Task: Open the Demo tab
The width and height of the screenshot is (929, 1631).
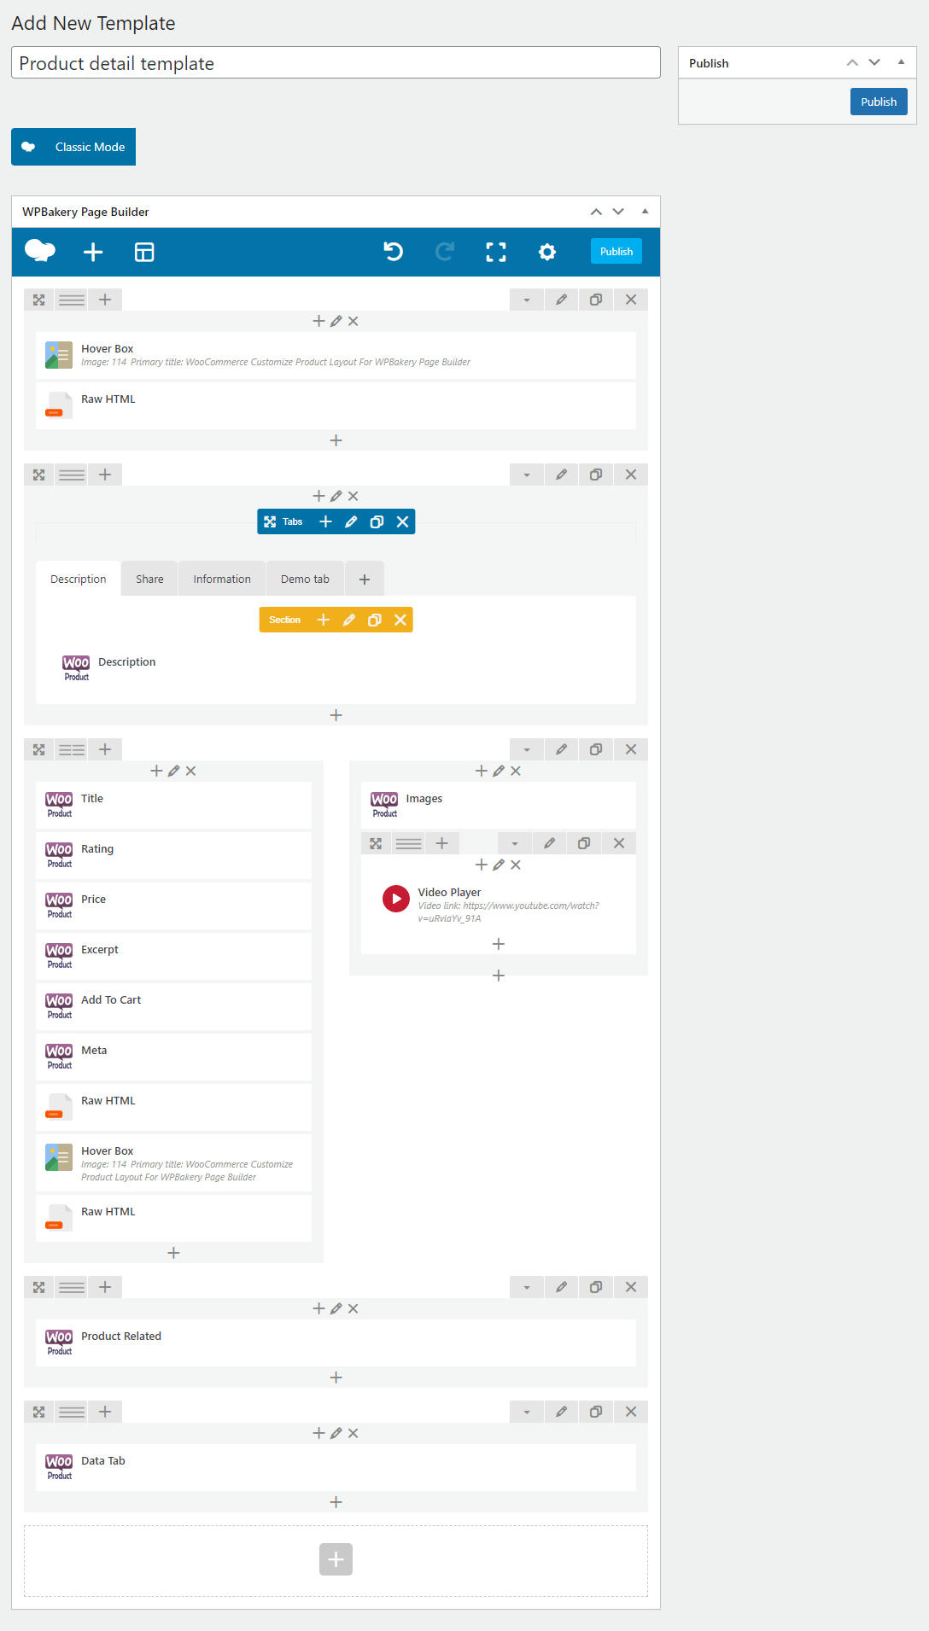Action: pyautogui.click(x=305, y=579)
